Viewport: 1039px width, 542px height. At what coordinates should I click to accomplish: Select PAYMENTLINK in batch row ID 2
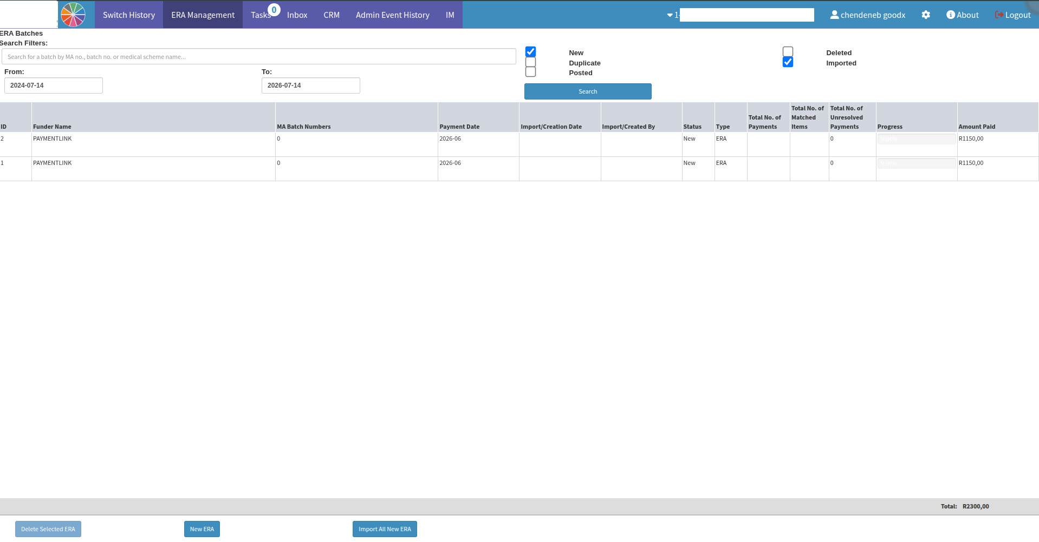click(x=53, y=138)
